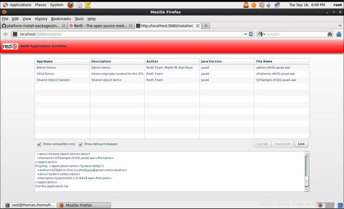Image resolution: width=344 pixels, height=209 pixels.
Task: Open the mail client launcher in panel
Action: pos(79,5)
